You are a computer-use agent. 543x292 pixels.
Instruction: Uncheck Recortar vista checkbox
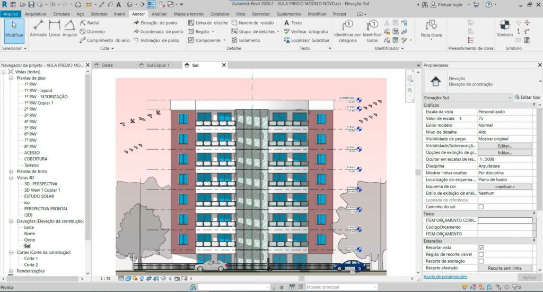(x=481, y=247)
